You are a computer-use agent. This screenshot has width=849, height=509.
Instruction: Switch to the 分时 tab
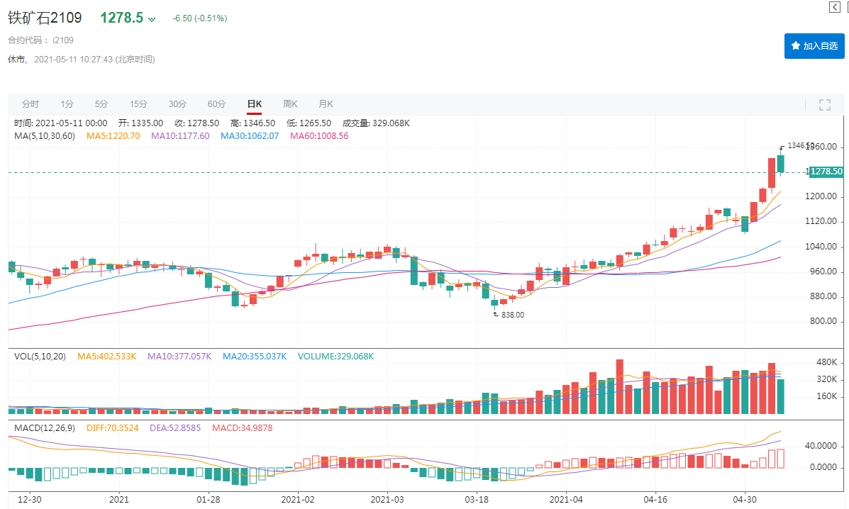30,104
